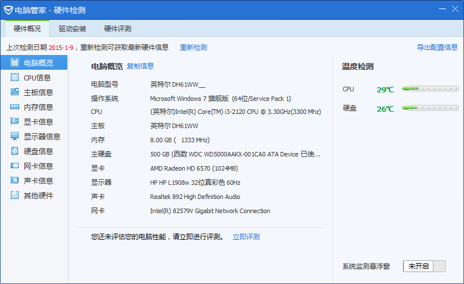Viewport: 464px width, 284px height.
Task: Open 声卡信息 section label
Action: [x=38, y=181]
